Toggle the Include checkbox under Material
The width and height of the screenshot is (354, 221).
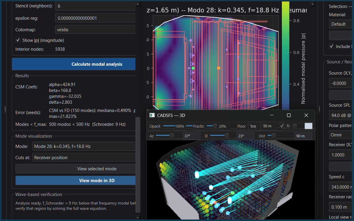(332, 46)
